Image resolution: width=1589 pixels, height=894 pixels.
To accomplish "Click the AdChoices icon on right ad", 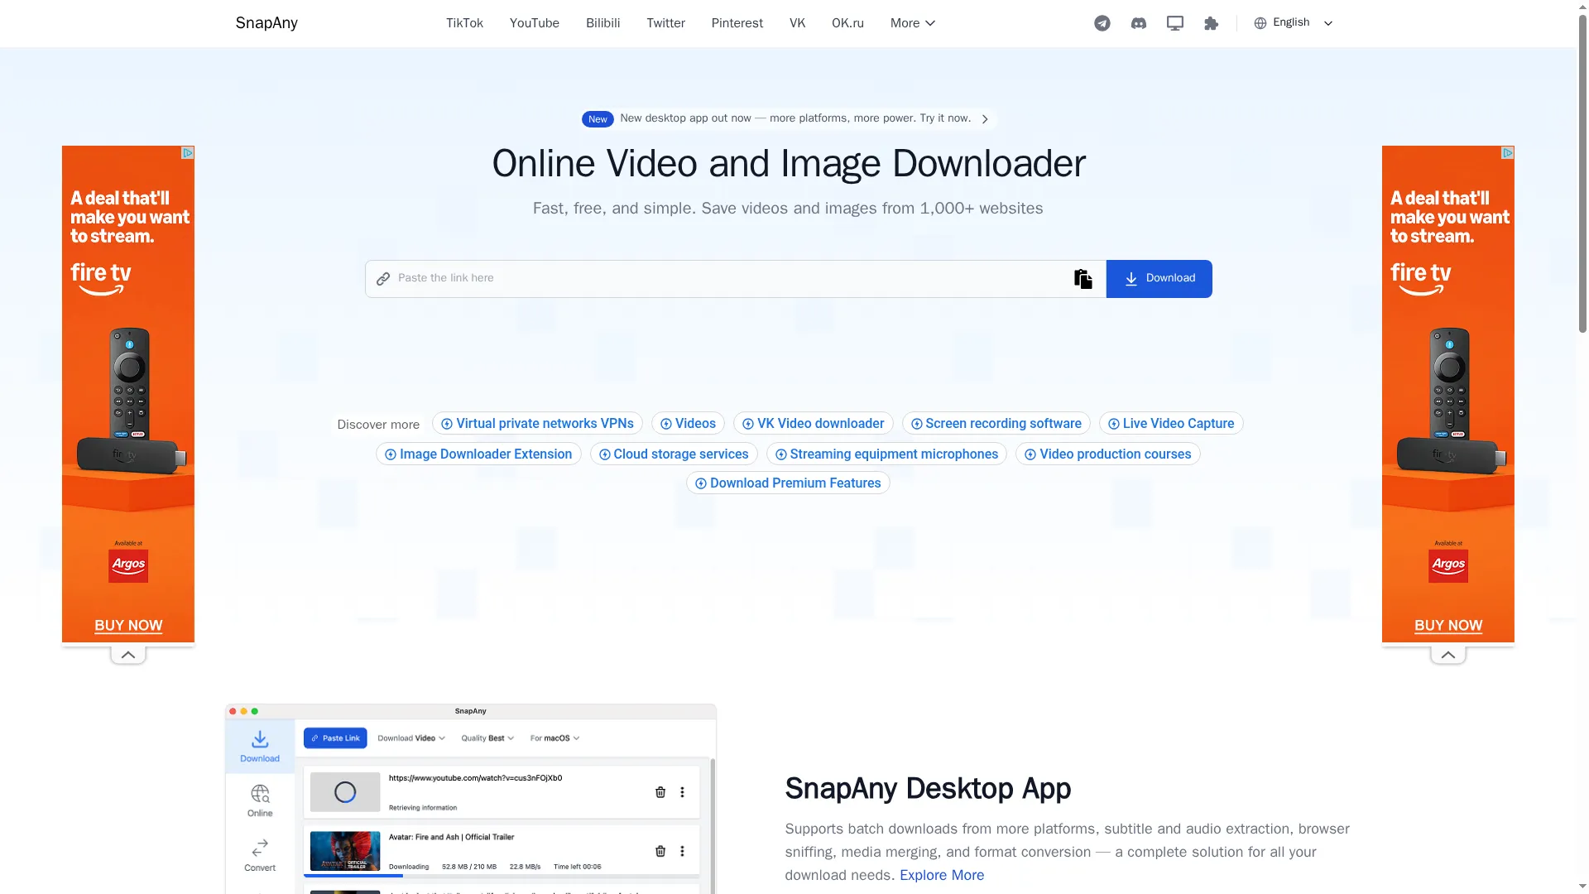I will 1508,153.
